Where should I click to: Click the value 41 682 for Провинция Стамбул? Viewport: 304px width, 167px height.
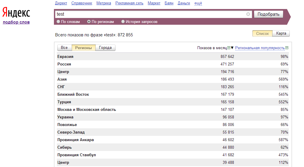point(228,155)
